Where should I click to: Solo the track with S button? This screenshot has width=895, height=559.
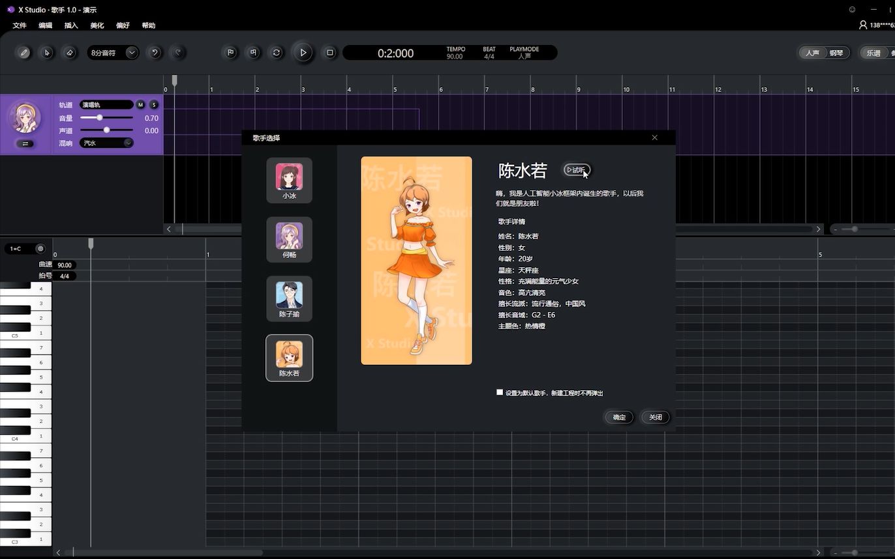pos(154,105)
